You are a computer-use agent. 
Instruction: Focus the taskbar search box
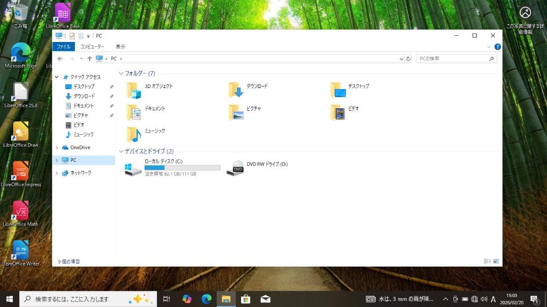pyautogui.click(x=88, y=299)
